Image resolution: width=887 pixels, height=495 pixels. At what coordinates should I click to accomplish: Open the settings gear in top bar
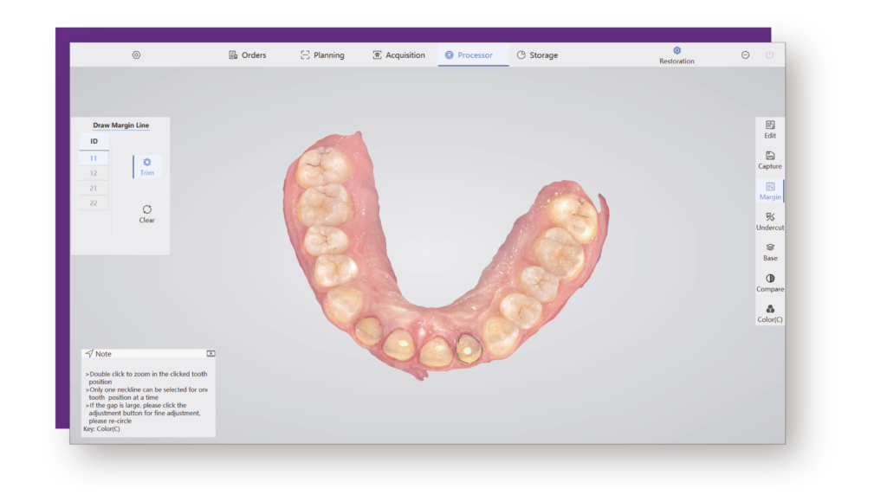(136, 55)
